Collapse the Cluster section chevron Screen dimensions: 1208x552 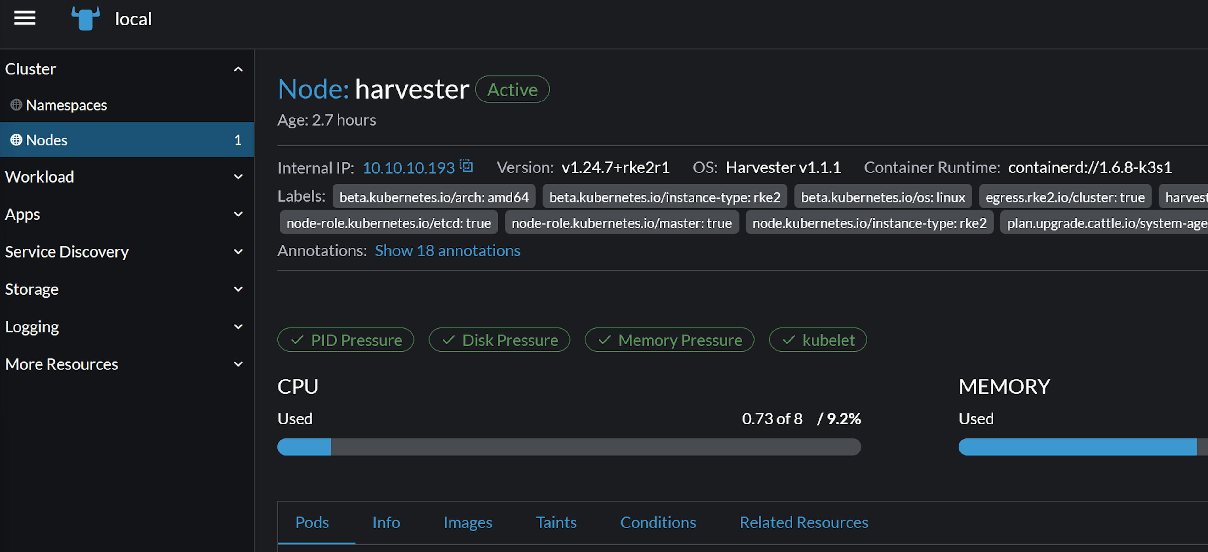pyautogui.click(x=238, y=69)
